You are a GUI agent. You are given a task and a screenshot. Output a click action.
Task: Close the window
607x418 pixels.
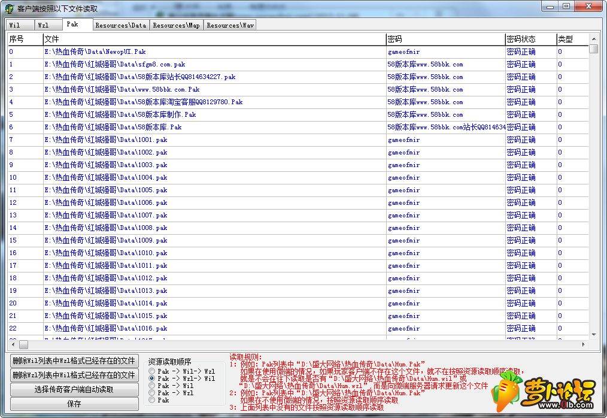pos(588,6)
